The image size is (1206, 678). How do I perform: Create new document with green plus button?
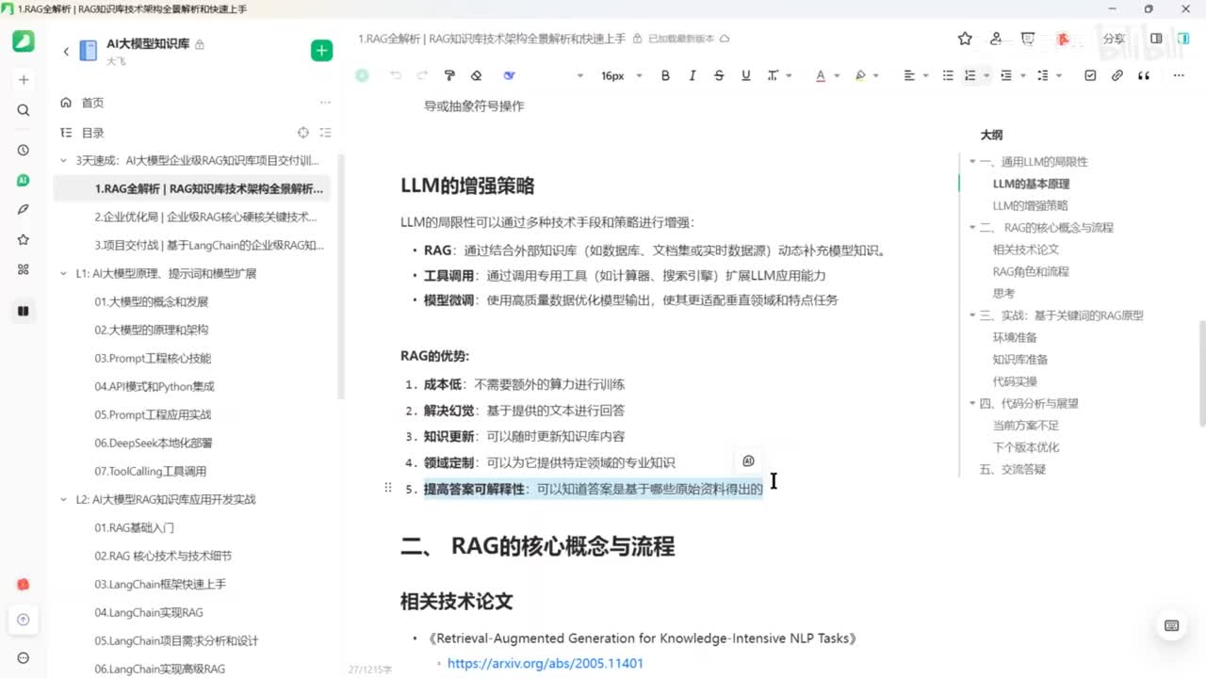[x=321, y=51]
